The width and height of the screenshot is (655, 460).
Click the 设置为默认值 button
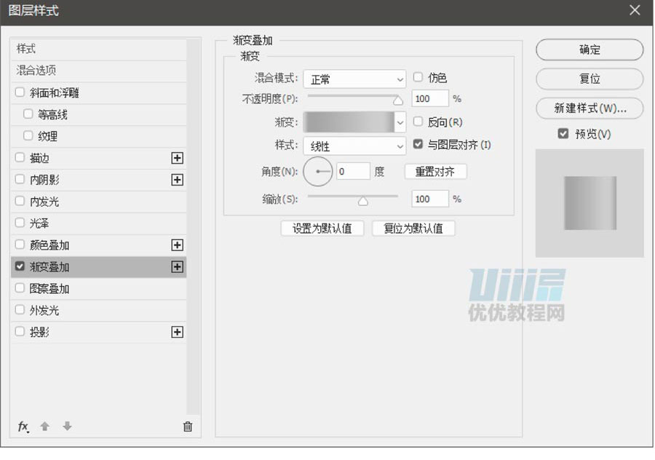coord(322,228)
